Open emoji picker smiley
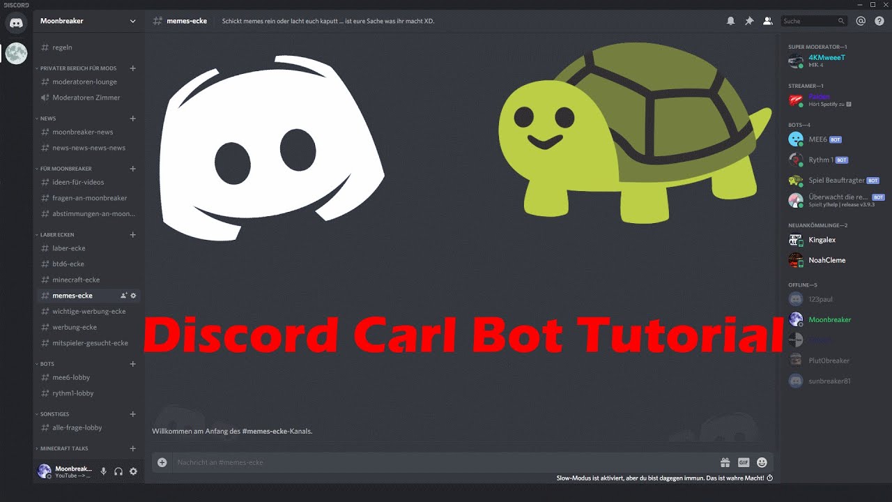Screen dimensions: 892x502 (x=762, y=462)
